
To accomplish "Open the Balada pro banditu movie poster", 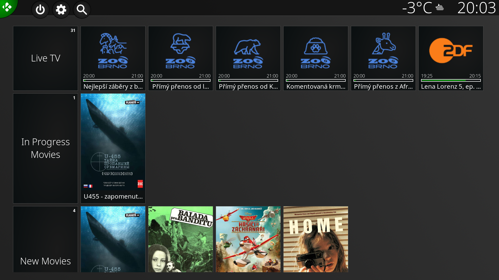I will tap(180, 239).
